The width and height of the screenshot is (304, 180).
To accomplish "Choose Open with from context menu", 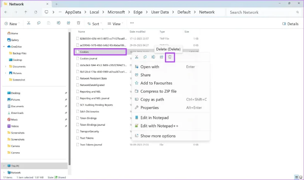I will pyautogui.click(x=171, y=67).
